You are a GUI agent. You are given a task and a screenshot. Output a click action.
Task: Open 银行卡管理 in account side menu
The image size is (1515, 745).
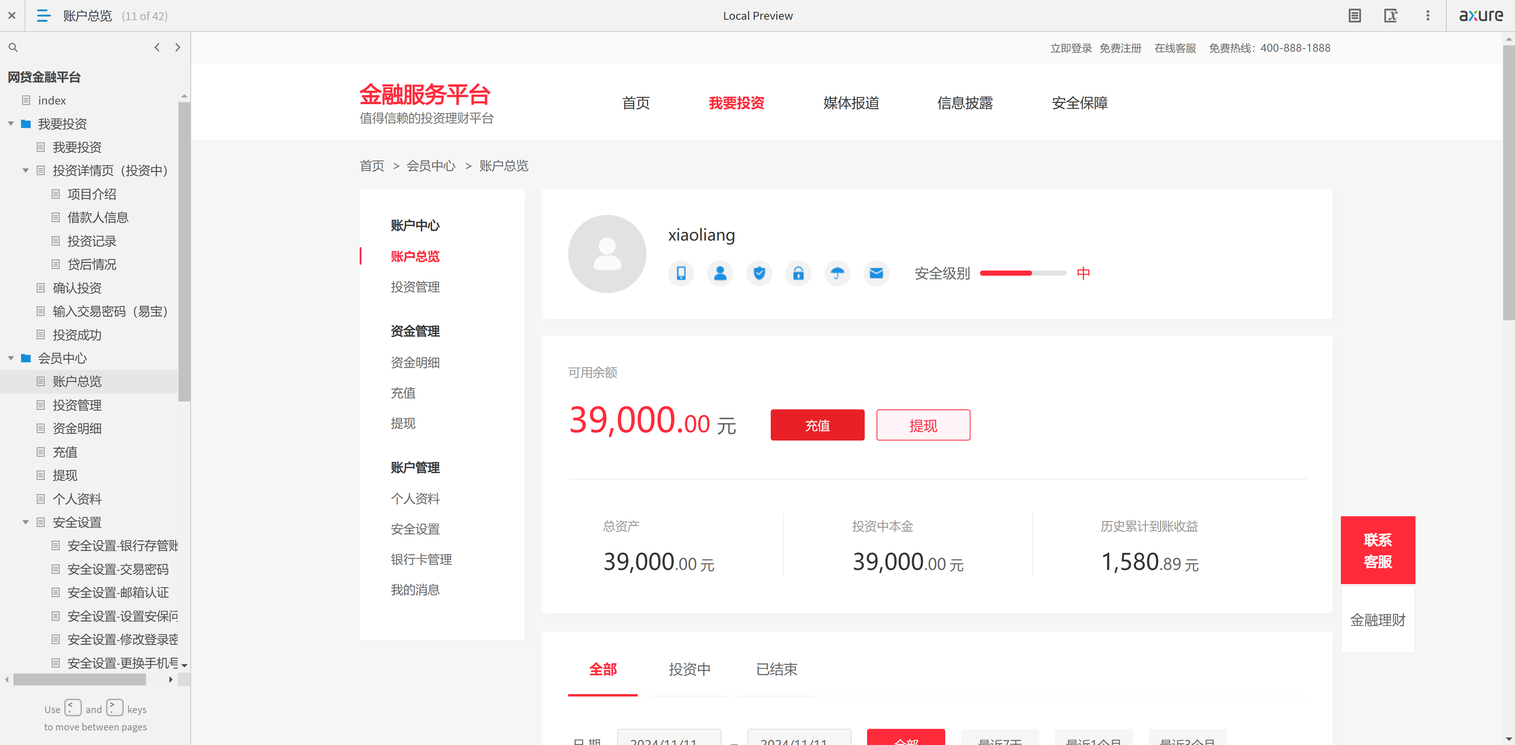tap(421, 560)
